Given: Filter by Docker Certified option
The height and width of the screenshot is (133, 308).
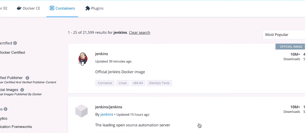Looking at the screenshot, I should pyautogui.click(x=12, y=52).
